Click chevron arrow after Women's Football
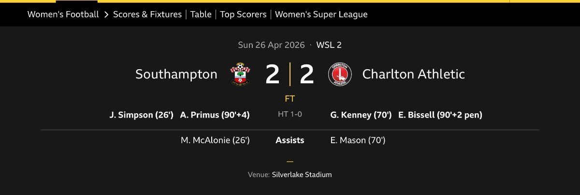The height and width of the screenshot is (195, 580). pos(106,15)
